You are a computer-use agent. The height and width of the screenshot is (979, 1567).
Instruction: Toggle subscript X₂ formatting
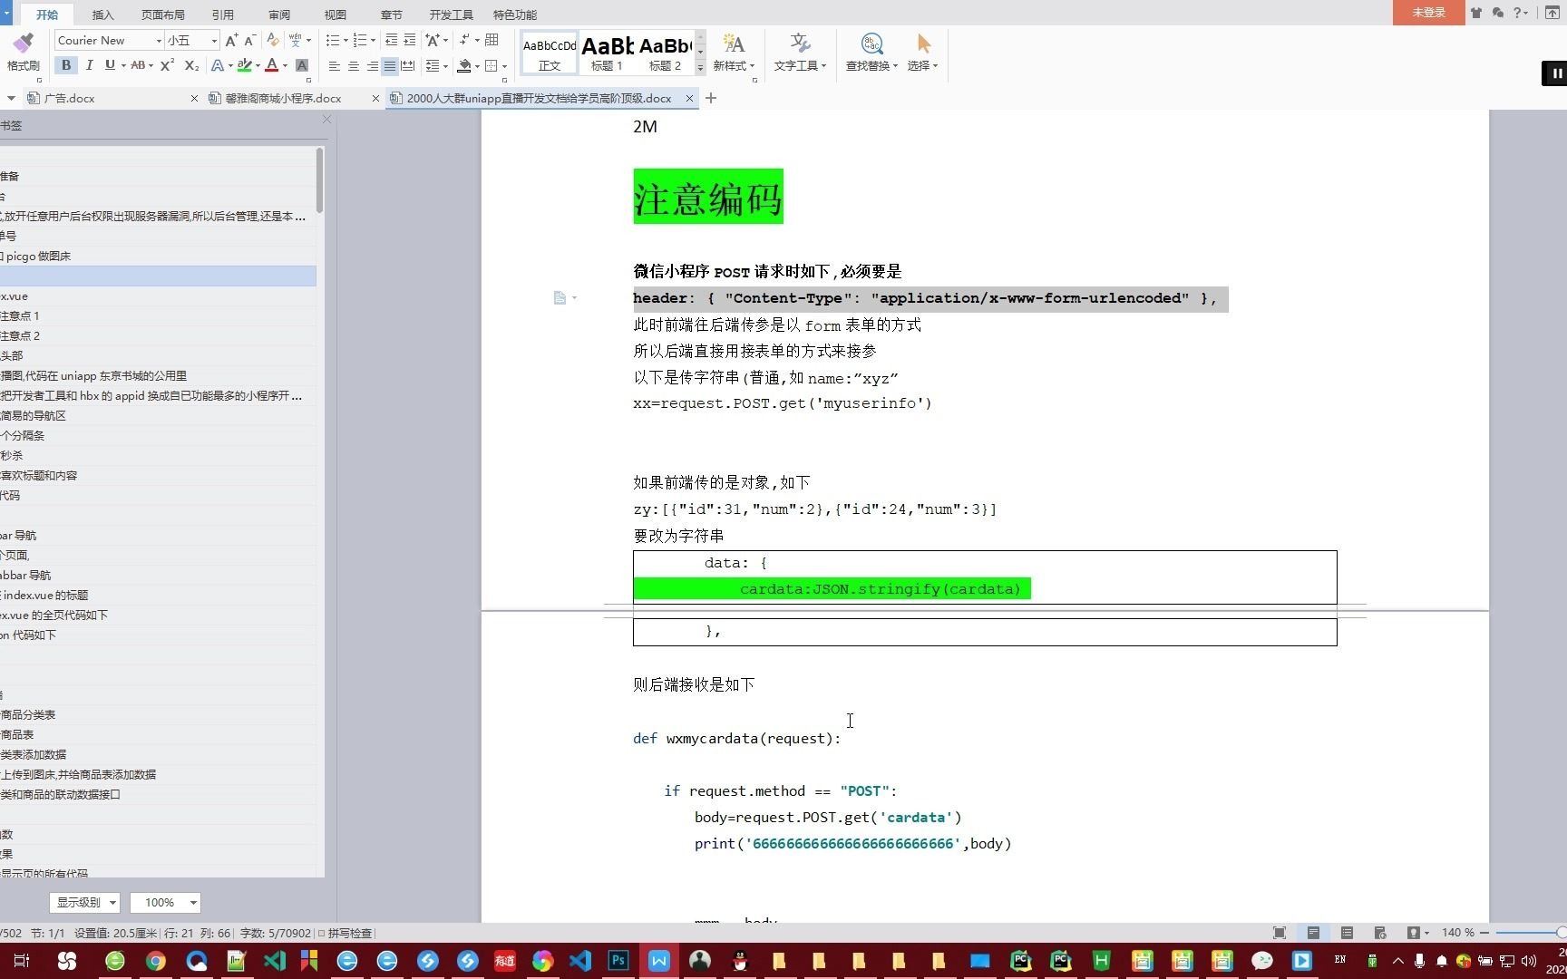pos(191,65)
